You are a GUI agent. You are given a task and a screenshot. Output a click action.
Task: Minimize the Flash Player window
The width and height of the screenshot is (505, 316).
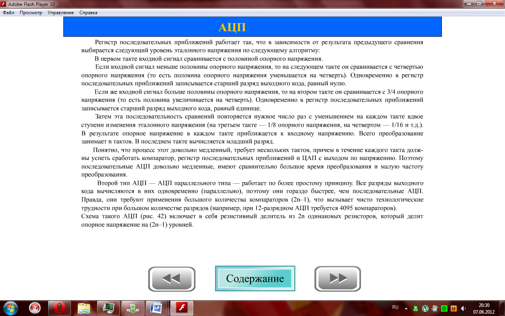(x=469, y=3)
